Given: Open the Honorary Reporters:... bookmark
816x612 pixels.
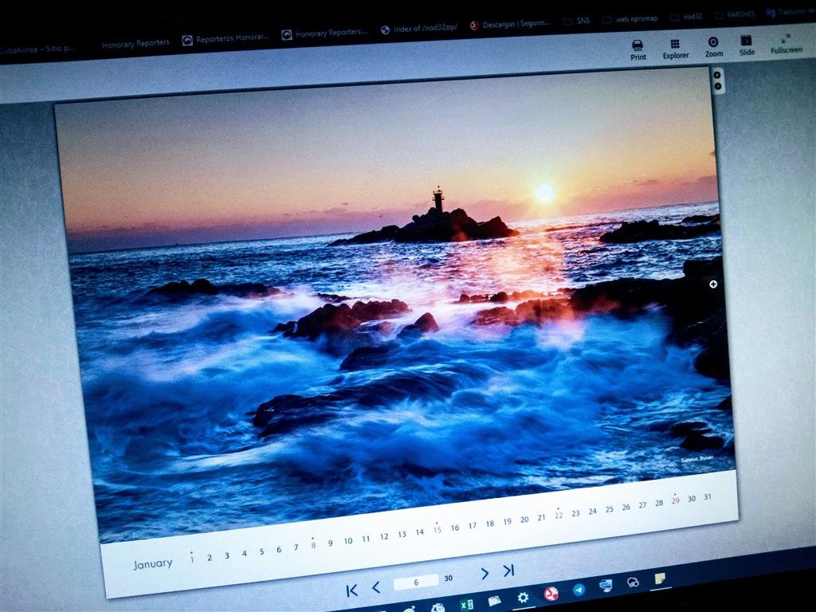Looking at the screenshot, I should (325, 33).
